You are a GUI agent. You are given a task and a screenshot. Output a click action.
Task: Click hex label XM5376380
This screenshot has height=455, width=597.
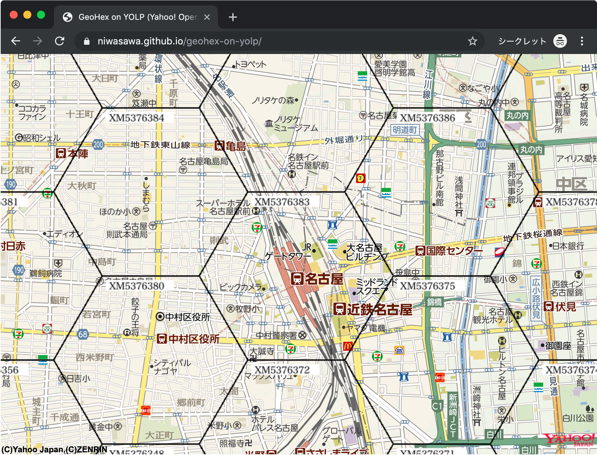coord(137,286)
